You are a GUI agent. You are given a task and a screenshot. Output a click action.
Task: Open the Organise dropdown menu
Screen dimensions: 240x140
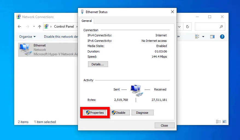click(x=27, y=37)
